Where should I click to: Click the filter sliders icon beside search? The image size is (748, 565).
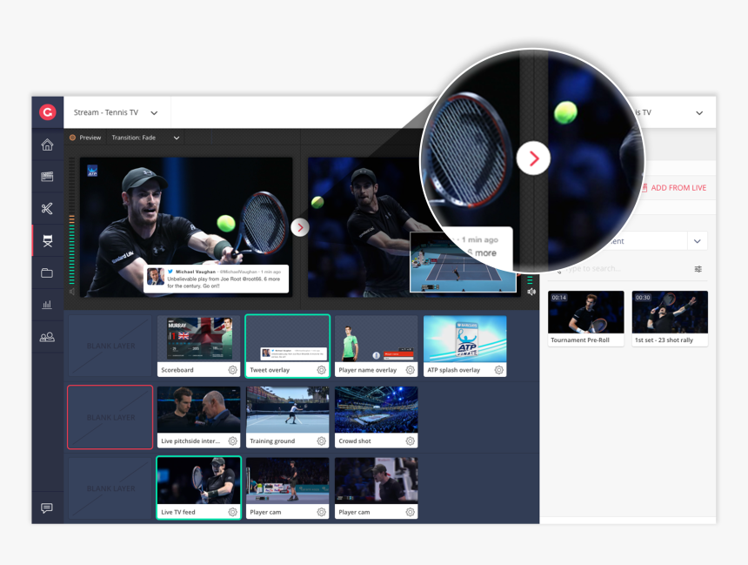[x=698, y=269]
